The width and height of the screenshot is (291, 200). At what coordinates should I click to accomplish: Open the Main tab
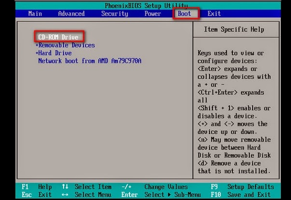pos(34,14)
